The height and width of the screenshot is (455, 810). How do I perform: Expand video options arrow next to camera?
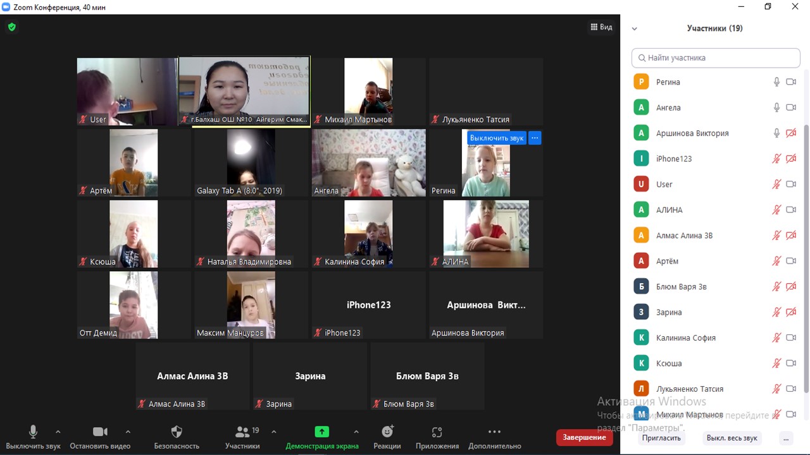tap(128, 432)
